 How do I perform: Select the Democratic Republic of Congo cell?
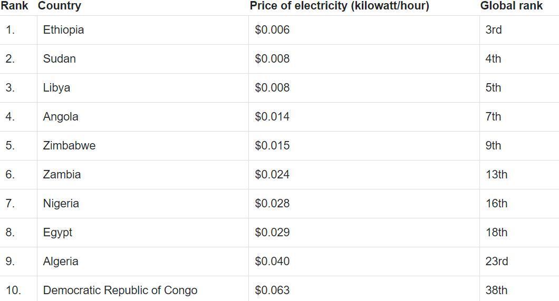(x=120, y=290)
